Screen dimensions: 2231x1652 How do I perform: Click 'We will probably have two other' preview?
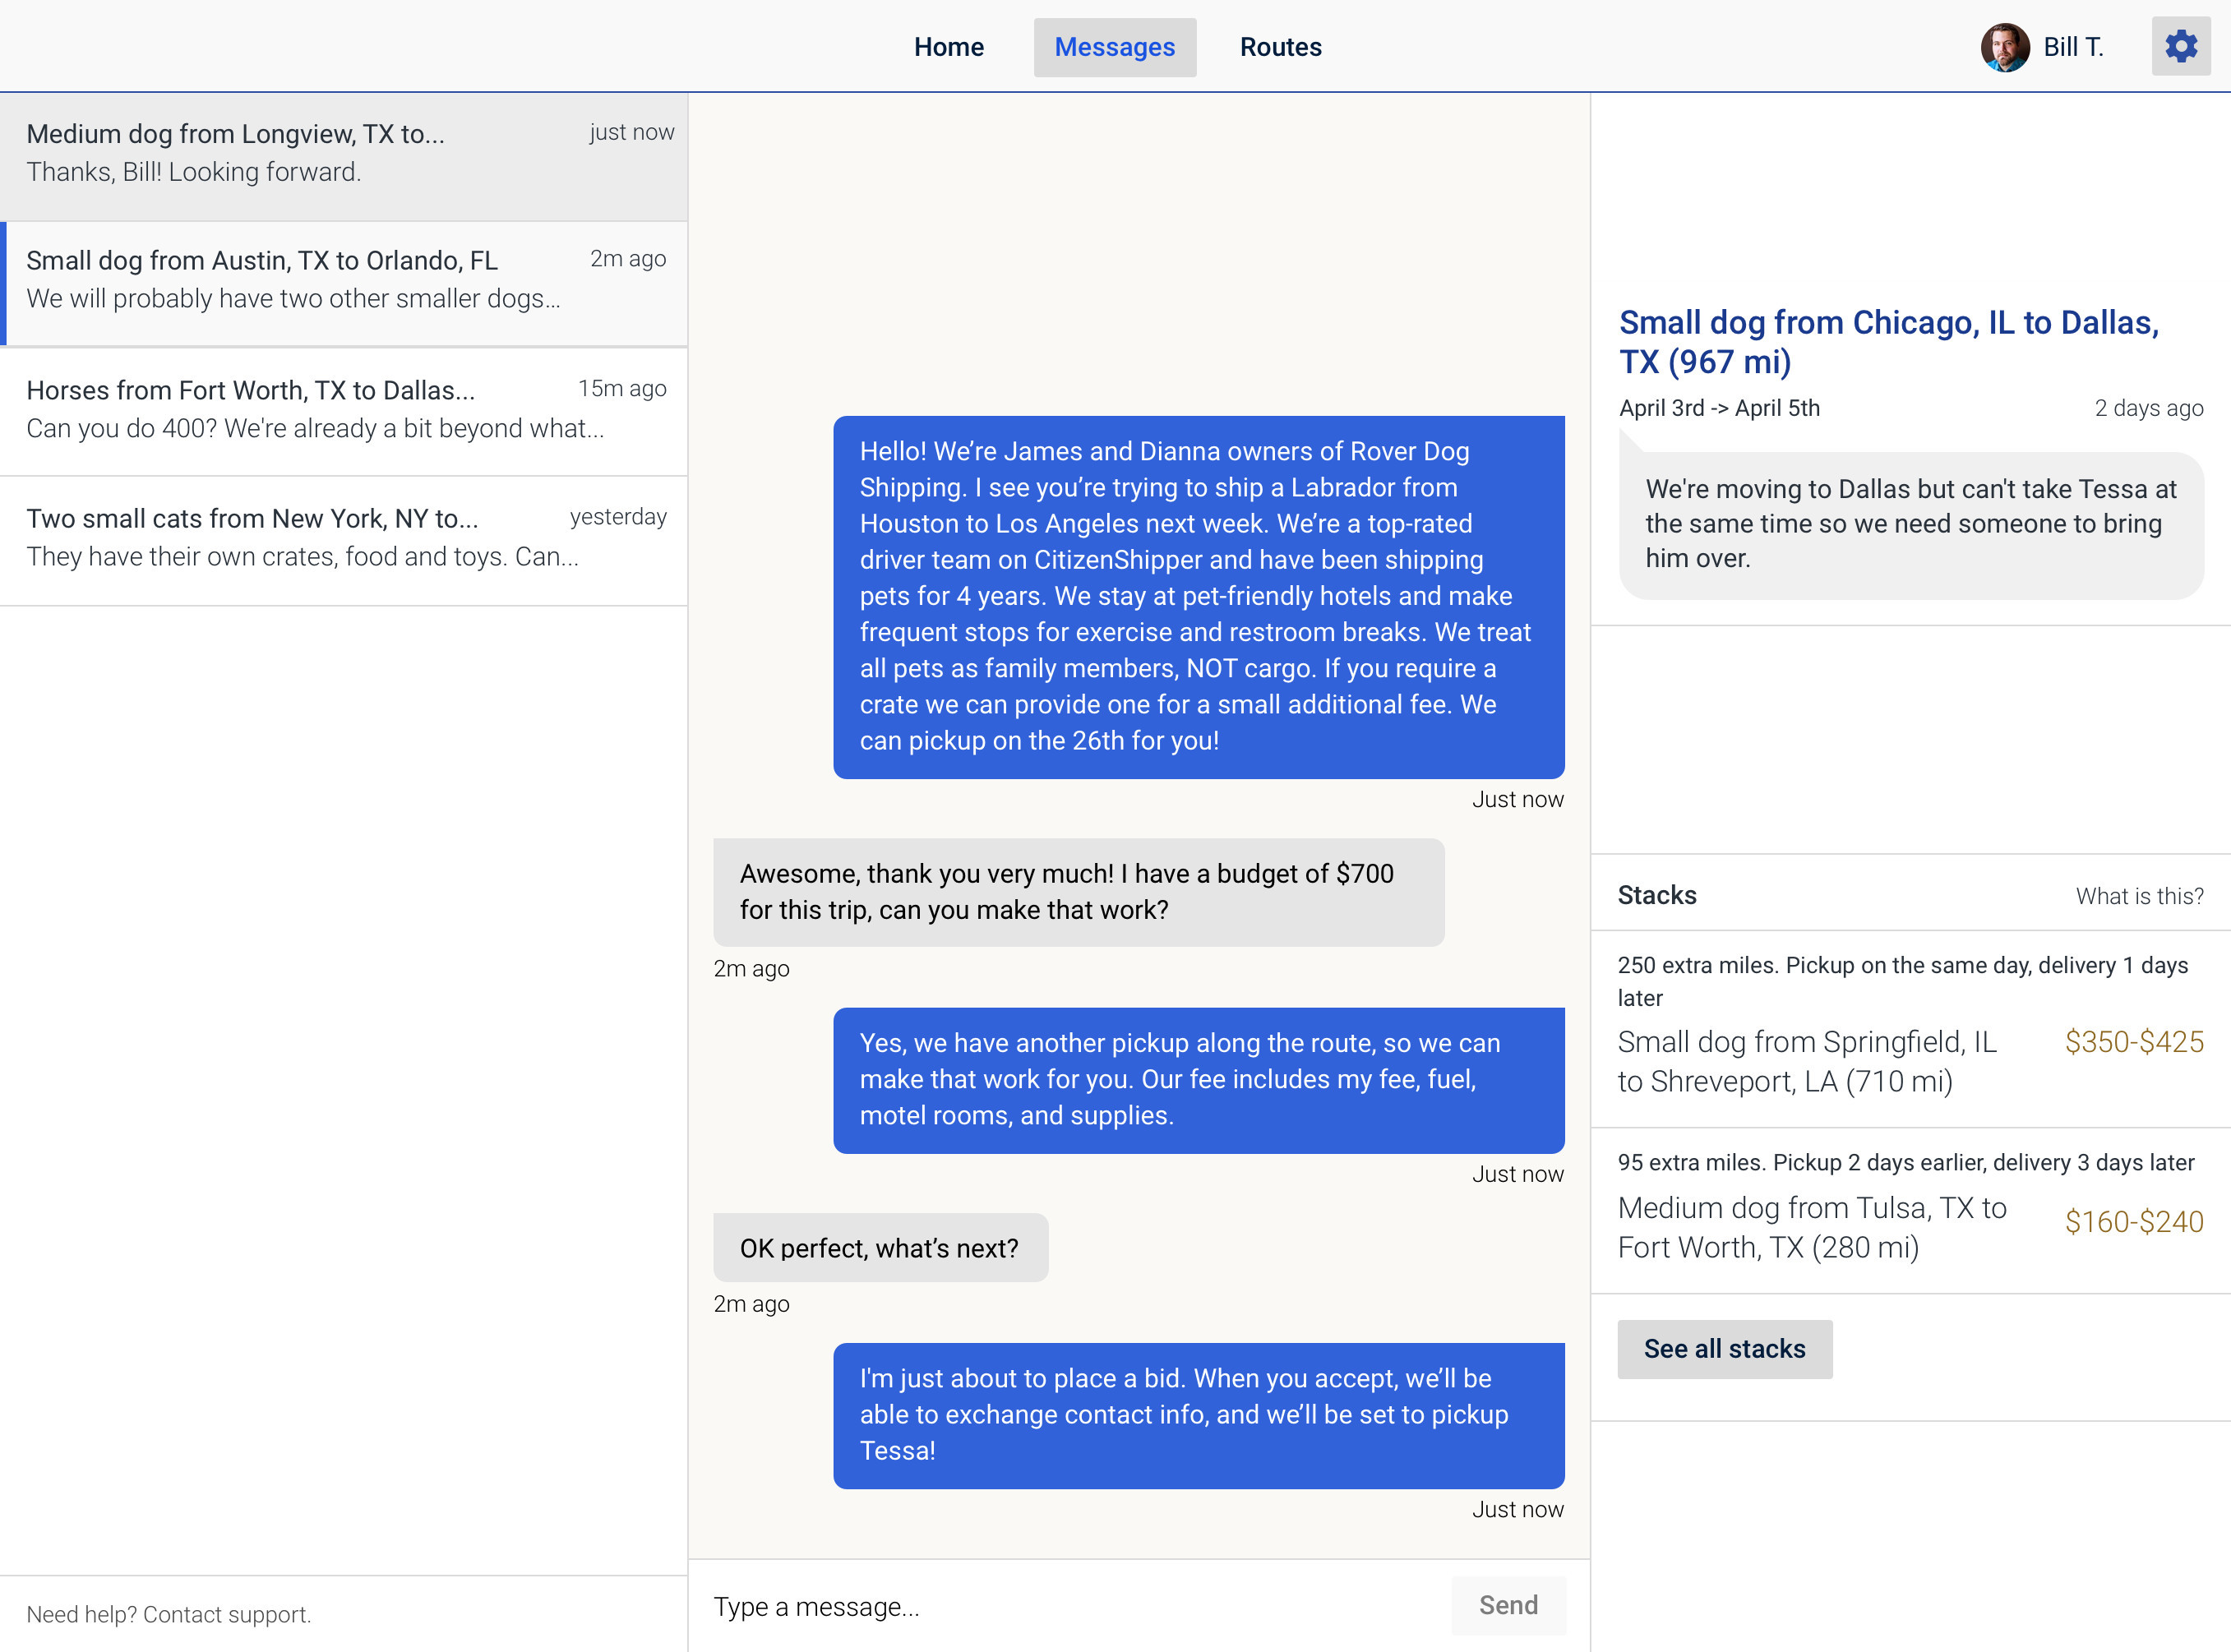pyautogui.click(x=293, y=298)
